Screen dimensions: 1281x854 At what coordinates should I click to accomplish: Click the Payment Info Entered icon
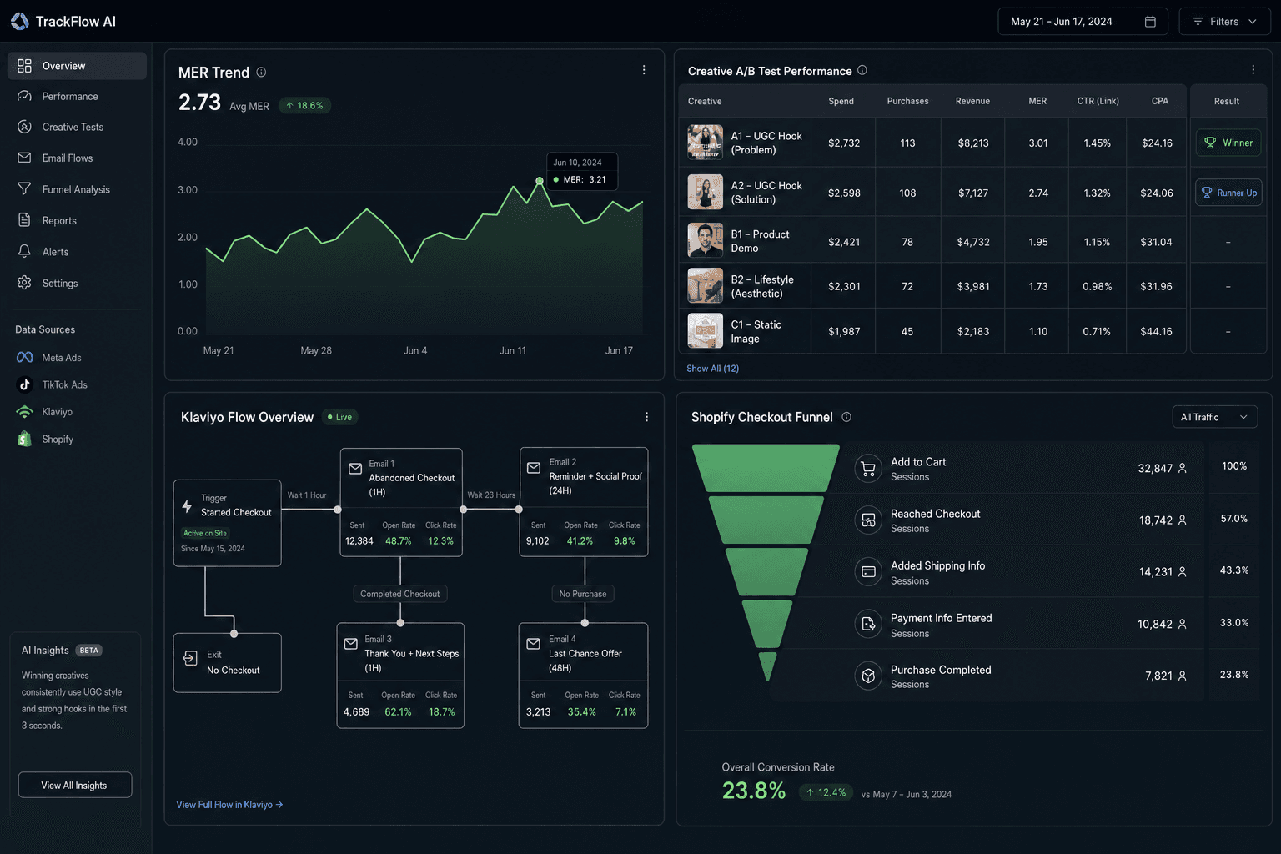tap(868, 624)
